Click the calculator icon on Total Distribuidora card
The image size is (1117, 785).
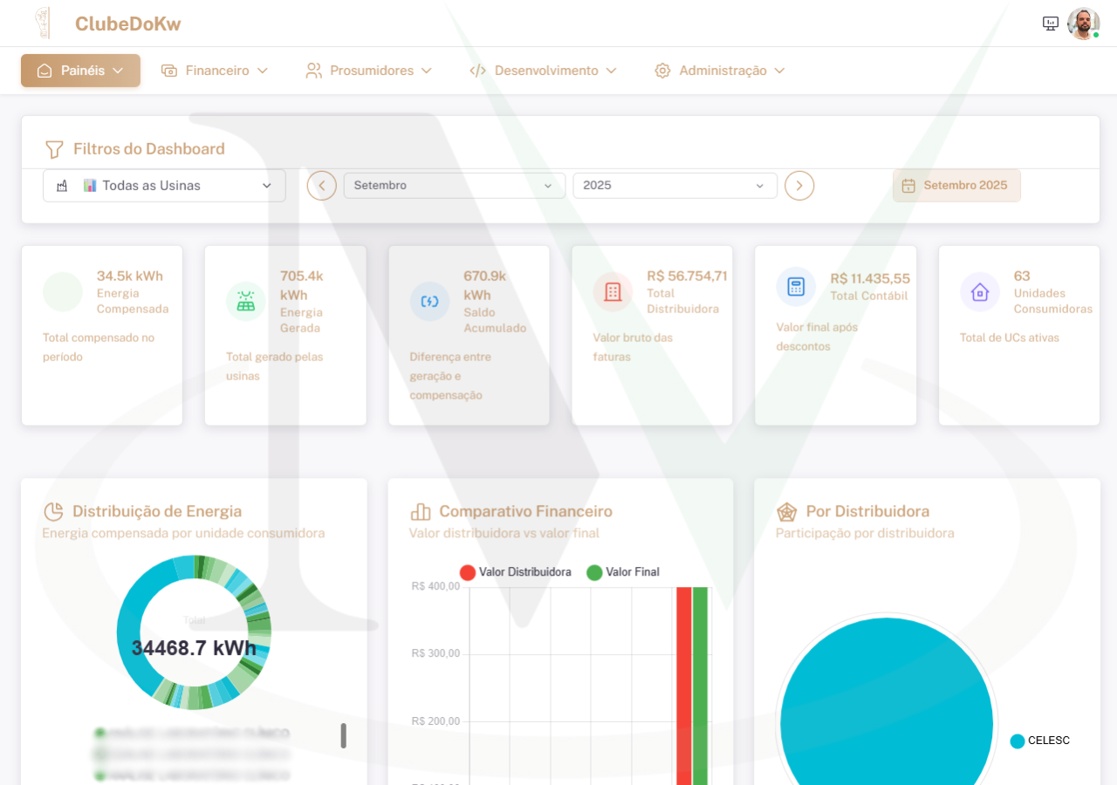pyautogui.click(x=612, y=292)
